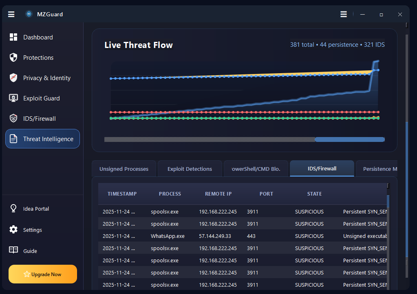Select the IDS/Firewall sidebar icon

[x=13, y=118]
